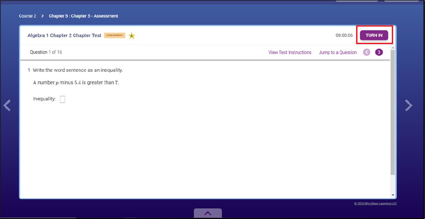Click the orange Assessment badge
The width and height of the screenshot is (425, 219).
pyautogui.click(x=114, y=35)
